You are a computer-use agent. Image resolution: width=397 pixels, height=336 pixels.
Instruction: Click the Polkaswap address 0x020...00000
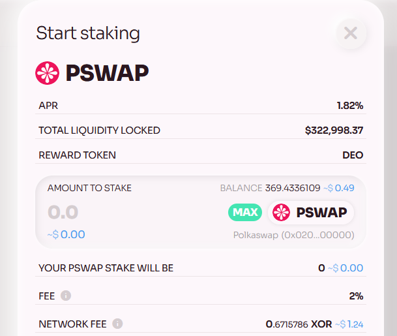click(294, 235)
